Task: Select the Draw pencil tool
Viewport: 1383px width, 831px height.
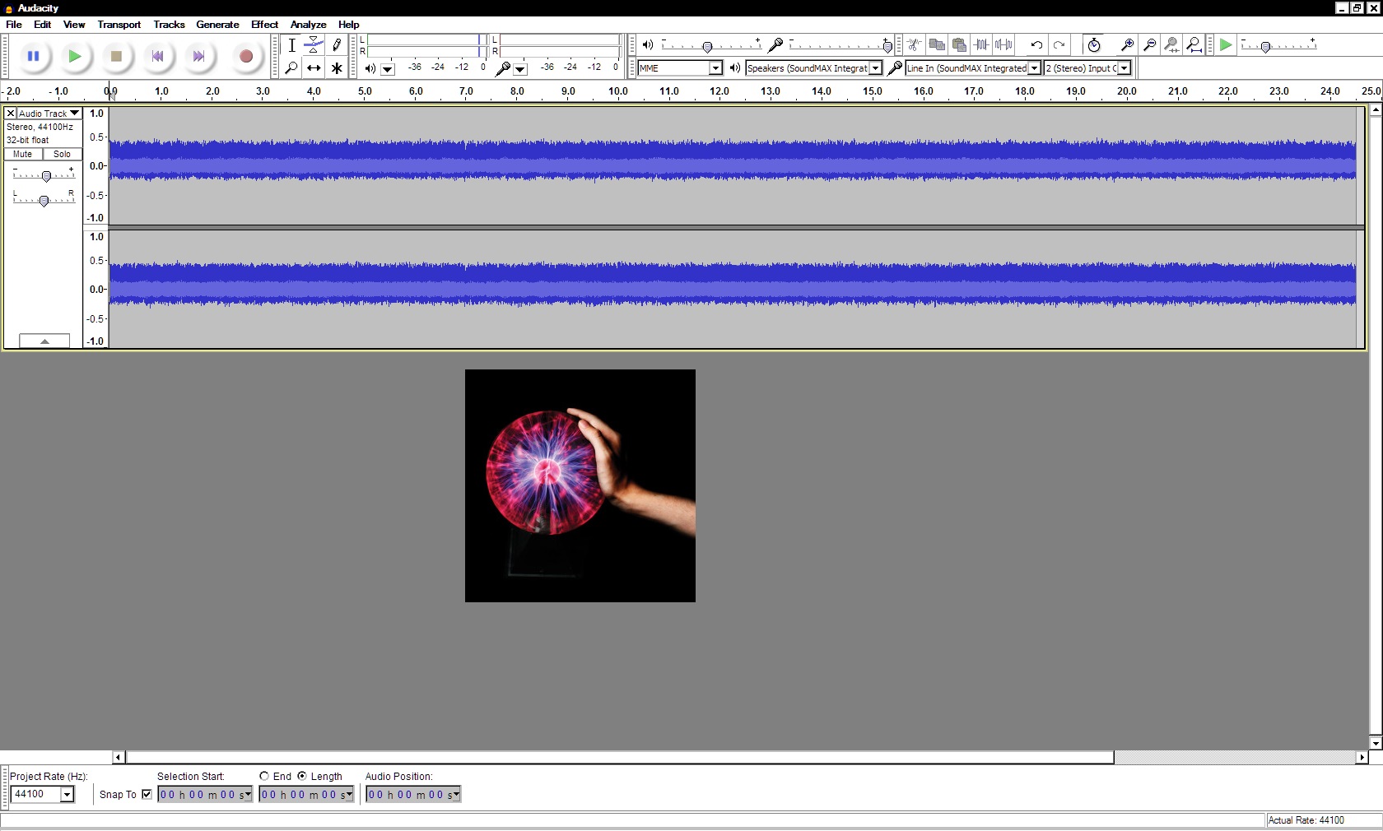Action: 337,45
